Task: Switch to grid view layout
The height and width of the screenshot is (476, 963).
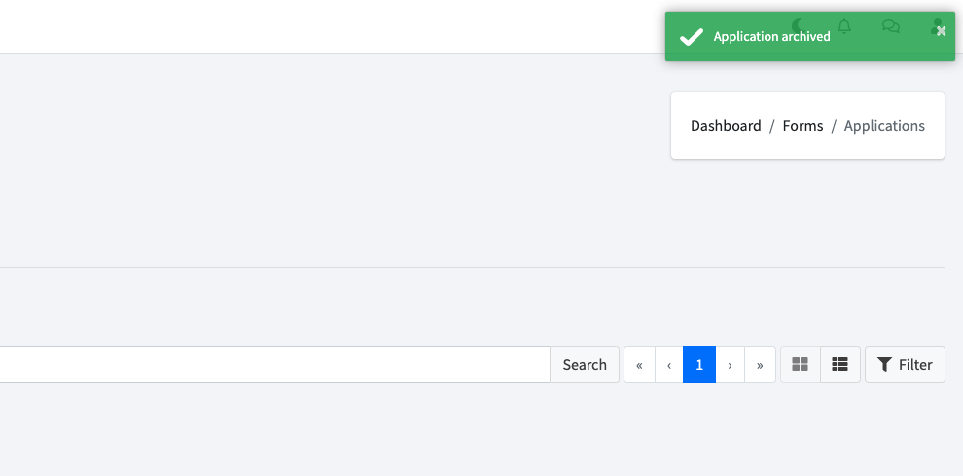Action: tap(801, 365)
